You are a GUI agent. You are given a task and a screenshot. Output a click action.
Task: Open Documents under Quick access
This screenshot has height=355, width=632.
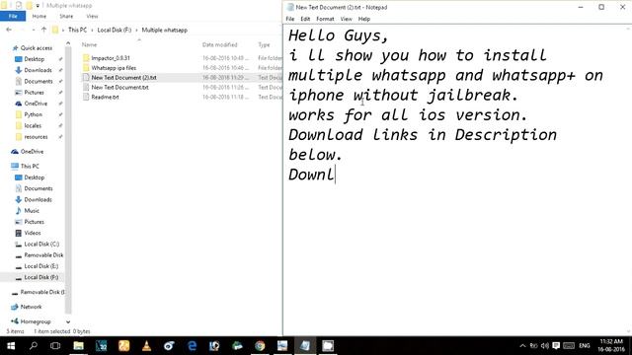pyautogui.click(x=39, y=81)
